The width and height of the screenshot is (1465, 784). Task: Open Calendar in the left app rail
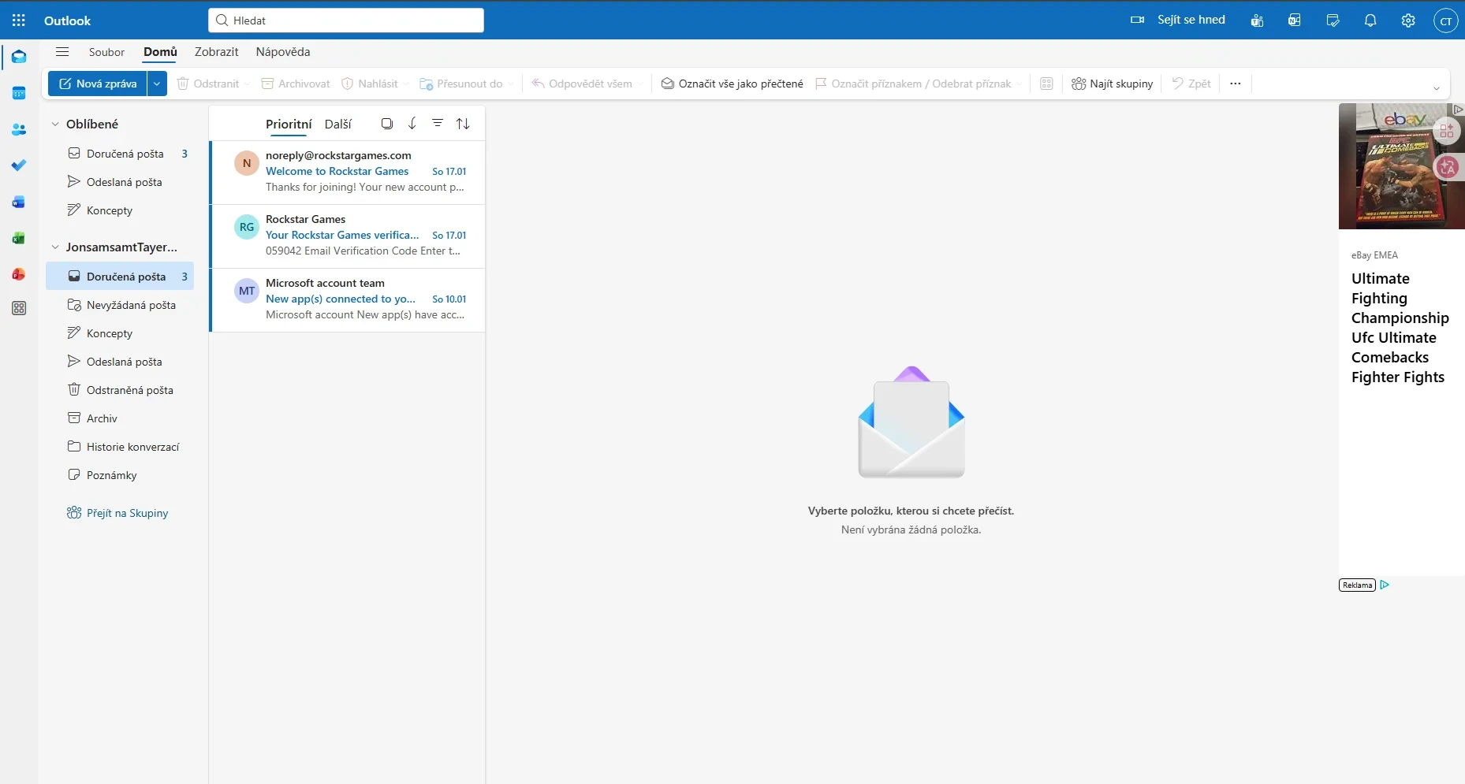[x=19, y=93]
